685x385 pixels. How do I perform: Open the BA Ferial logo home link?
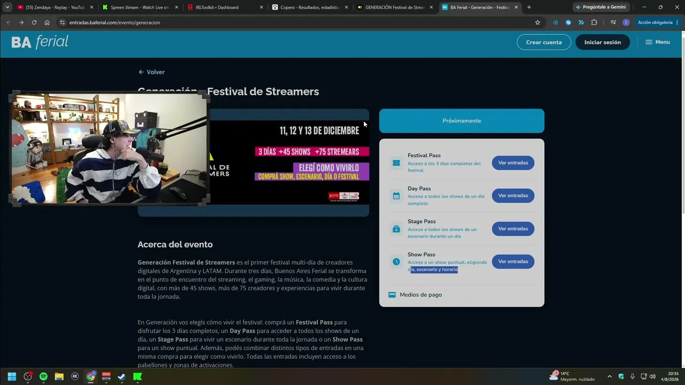tap(40, 42)
